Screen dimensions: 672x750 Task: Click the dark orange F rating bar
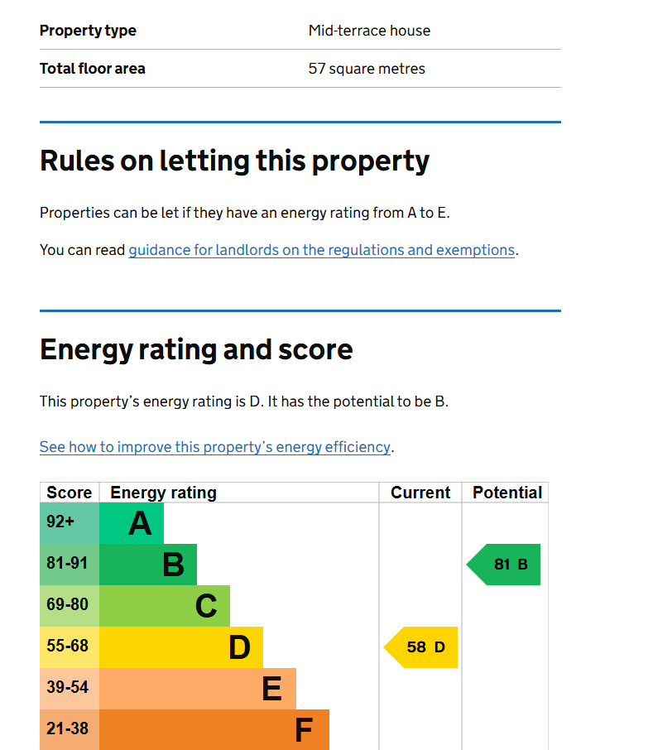coord(214,729)
